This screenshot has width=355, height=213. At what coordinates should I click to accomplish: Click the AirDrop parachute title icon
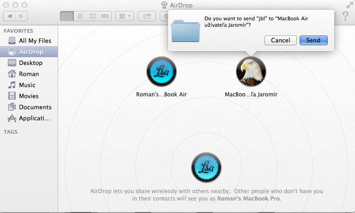tap(164, 5)
